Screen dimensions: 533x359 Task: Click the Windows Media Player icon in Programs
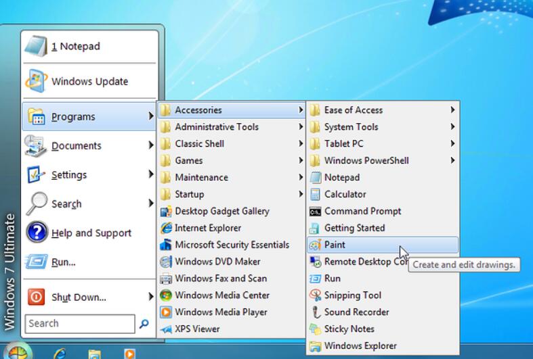tap(166, 312)
